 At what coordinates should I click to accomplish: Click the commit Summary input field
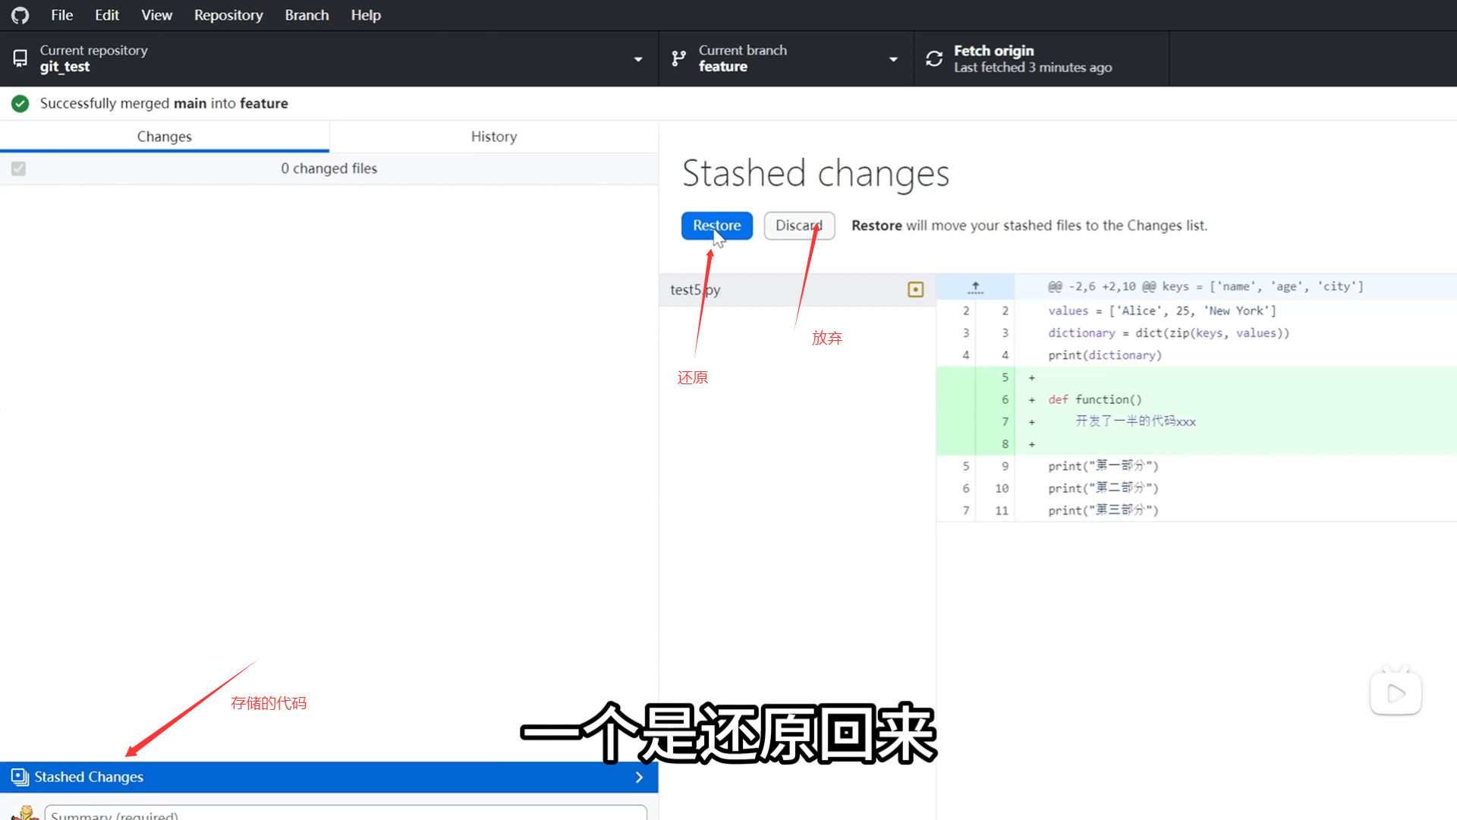pyautogui.click(x=345, y=814)
